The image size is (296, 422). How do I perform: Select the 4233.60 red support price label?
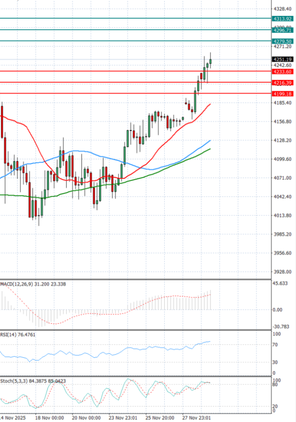pos(283,71)
